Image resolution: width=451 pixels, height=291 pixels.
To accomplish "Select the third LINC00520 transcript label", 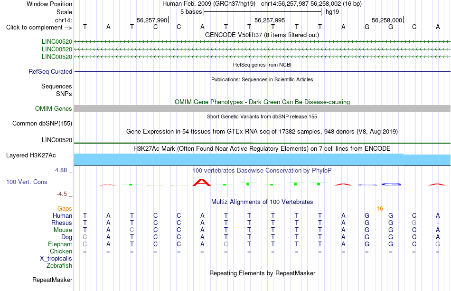I will click(x=57, y=57).
